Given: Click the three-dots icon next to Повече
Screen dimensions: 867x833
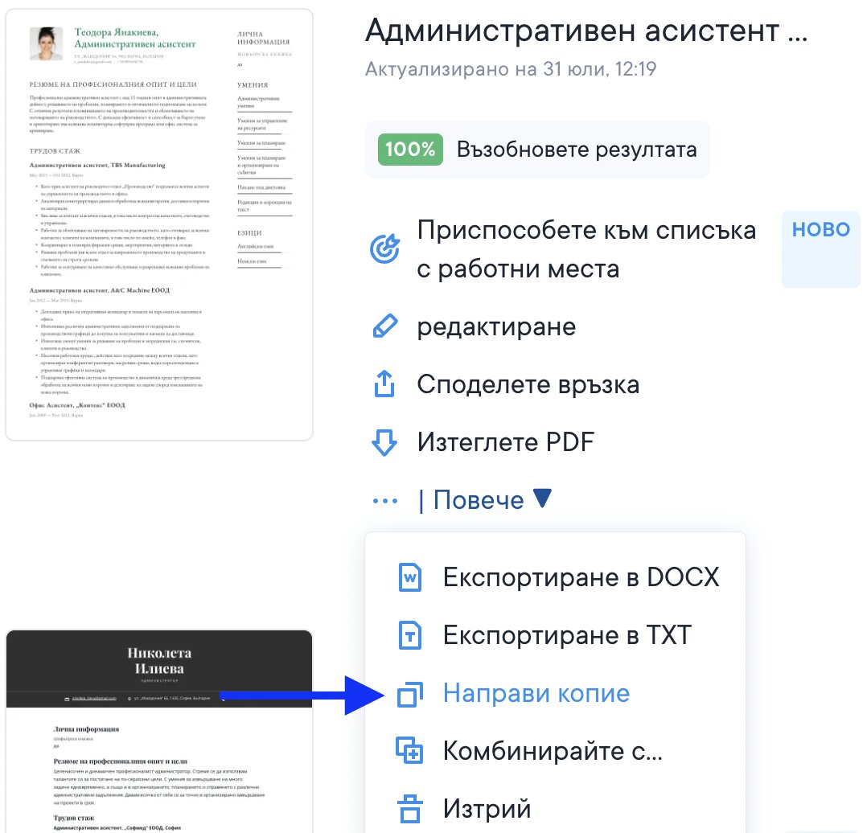Looking at the screenshot, I should 384,501.
